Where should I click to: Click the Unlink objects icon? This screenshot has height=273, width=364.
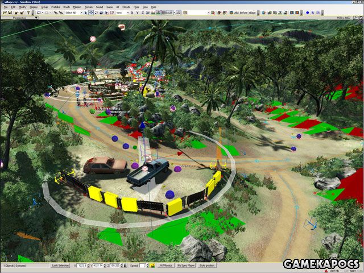61,13
